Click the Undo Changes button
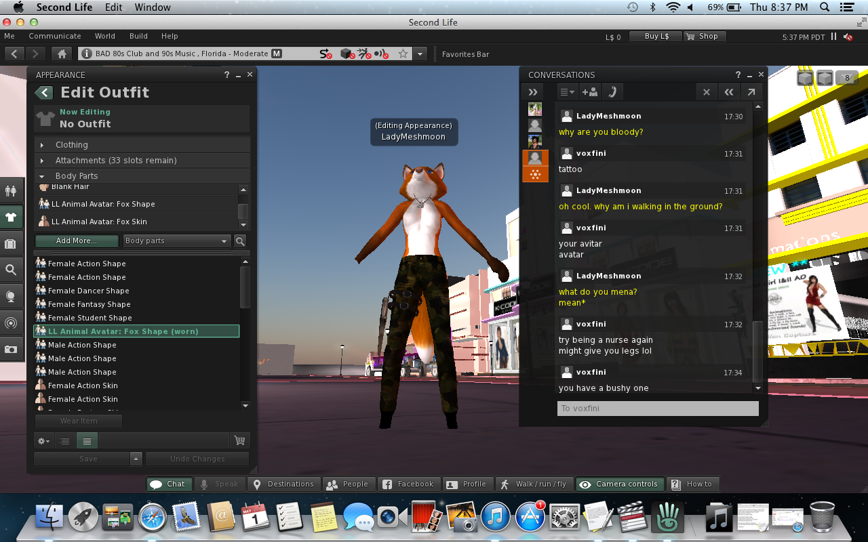Viewport: 868px width, 542px height. click(197, 459)
